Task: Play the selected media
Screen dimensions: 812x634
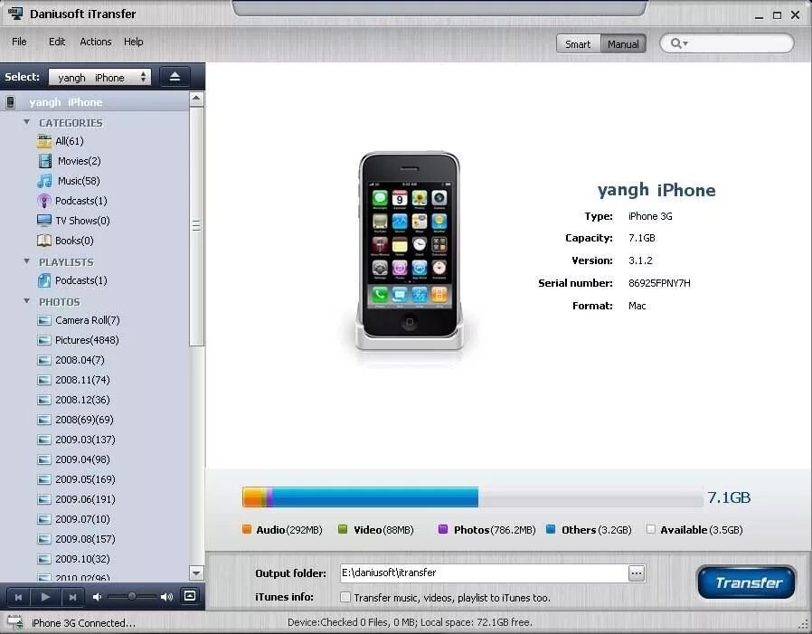Action: [x=45, y=597]
